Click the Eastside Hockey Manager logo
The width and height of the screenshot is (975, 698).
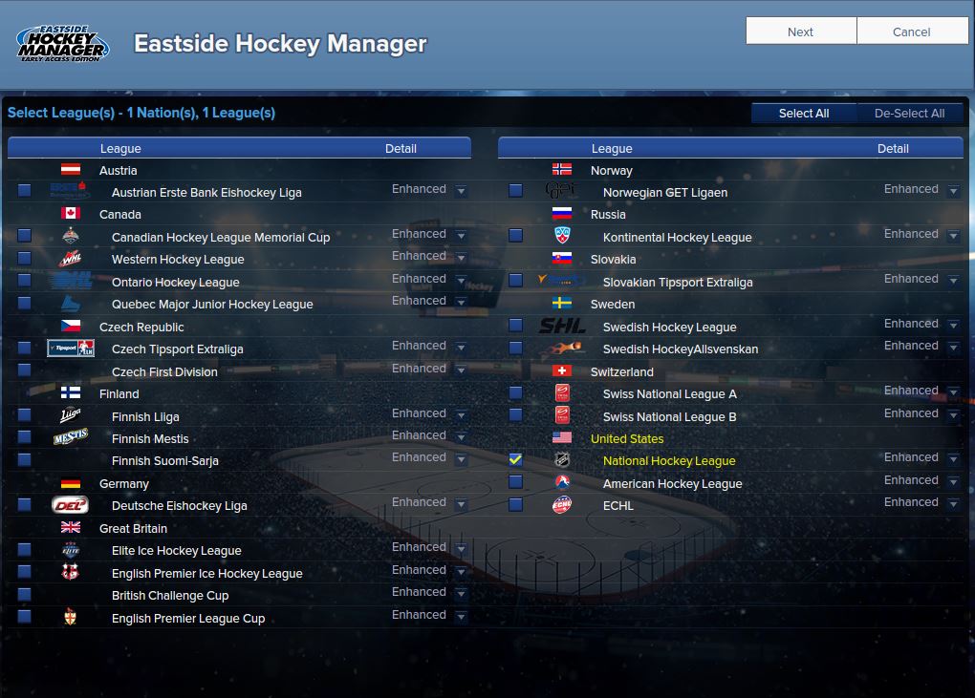click(x=62, y=44)
